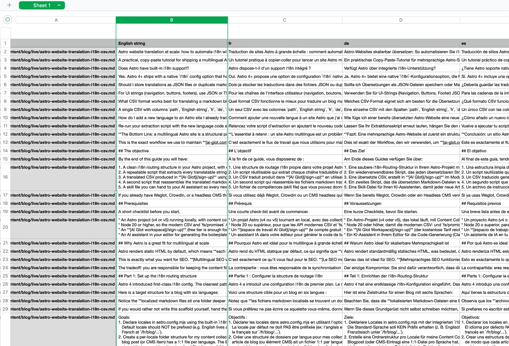Select cell 'Verfügt Astro über integrierte i18n-Unterstützung?'
The image size is (509, 346).
coord(401,68)
